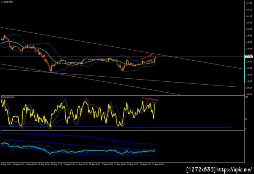Screen dimensions: 254x174
Task: Click the RSI scale 100 level label
Action: coord(246,97)
